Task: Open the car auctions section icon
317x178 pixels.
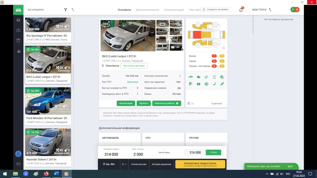Action: (x=18, y=10)
